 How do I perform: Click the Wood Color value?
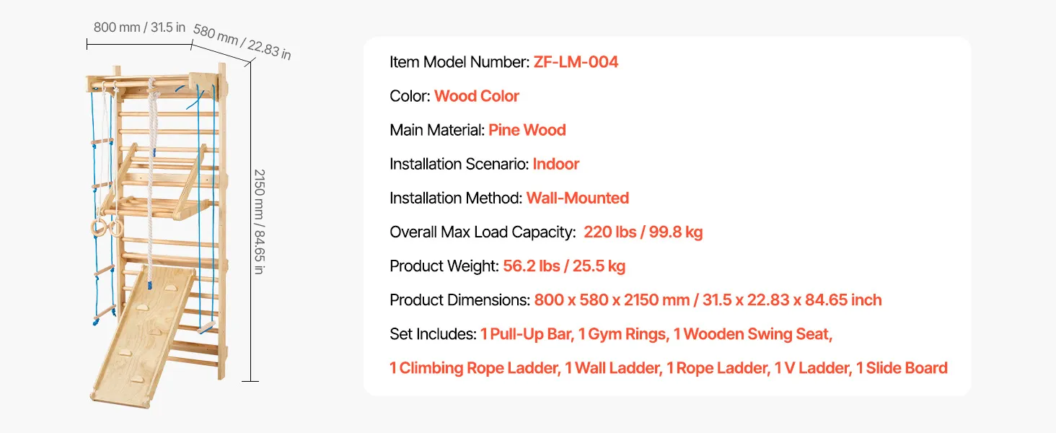tap(476, 96)
